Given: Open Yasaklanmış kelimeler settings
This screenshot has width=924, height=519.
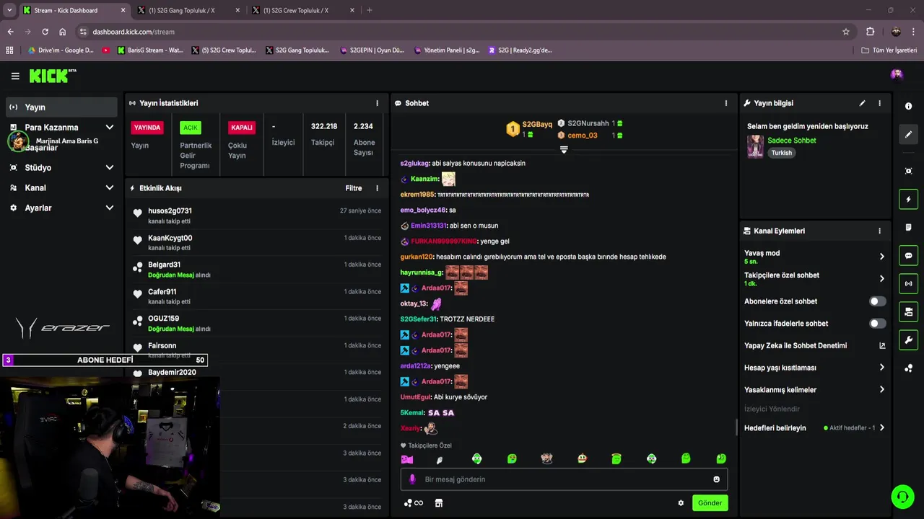Looking at the screenshot, I should click(814, 390).
